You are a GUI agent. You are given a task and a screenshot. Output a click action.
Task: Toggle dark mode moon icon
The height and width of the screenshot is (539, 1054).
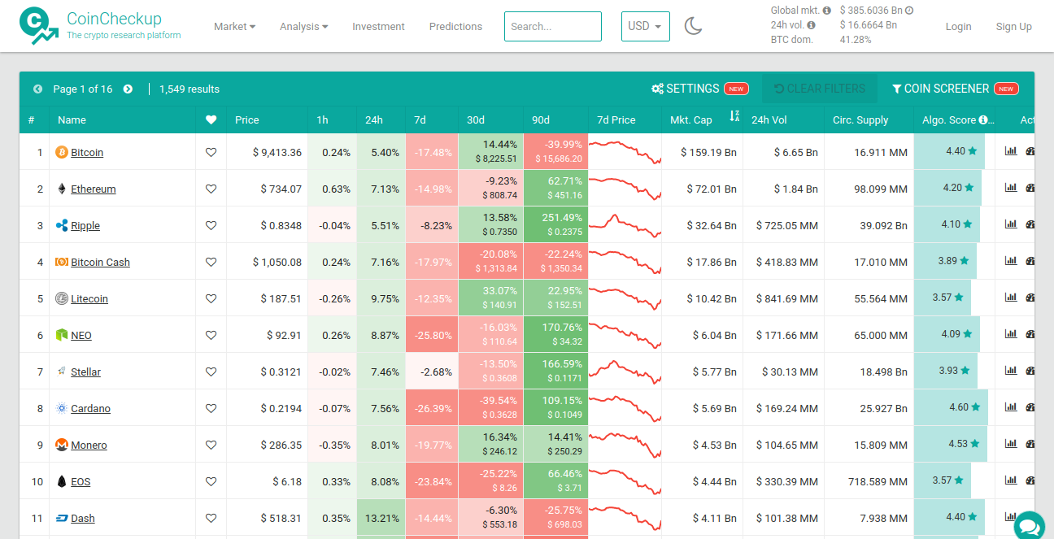(693, 26)
